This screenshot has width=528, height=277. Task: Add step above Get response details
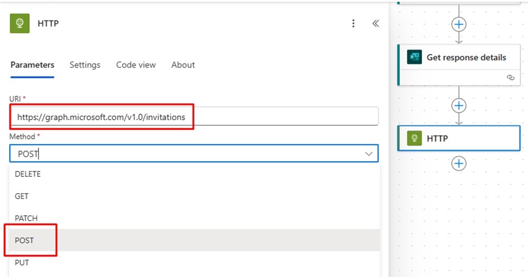point(459,24)
